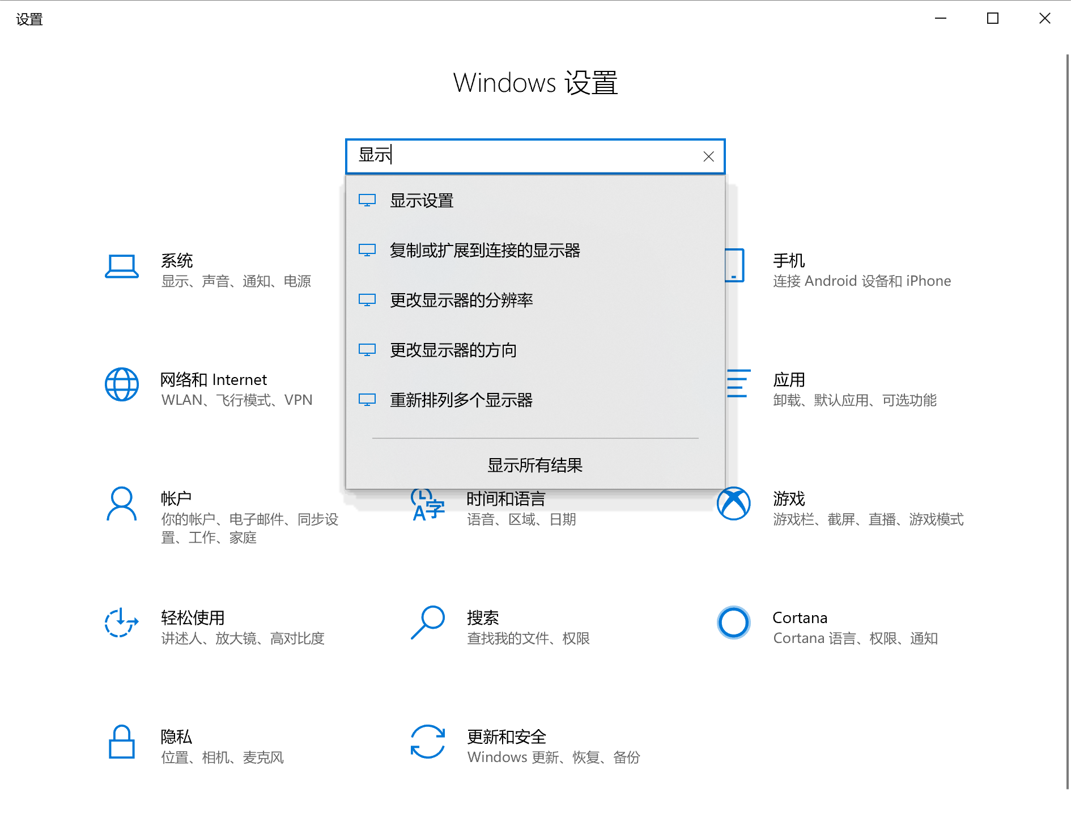Open the 手机 settings category title
The image size is (1071, 817).
[789, 261]
